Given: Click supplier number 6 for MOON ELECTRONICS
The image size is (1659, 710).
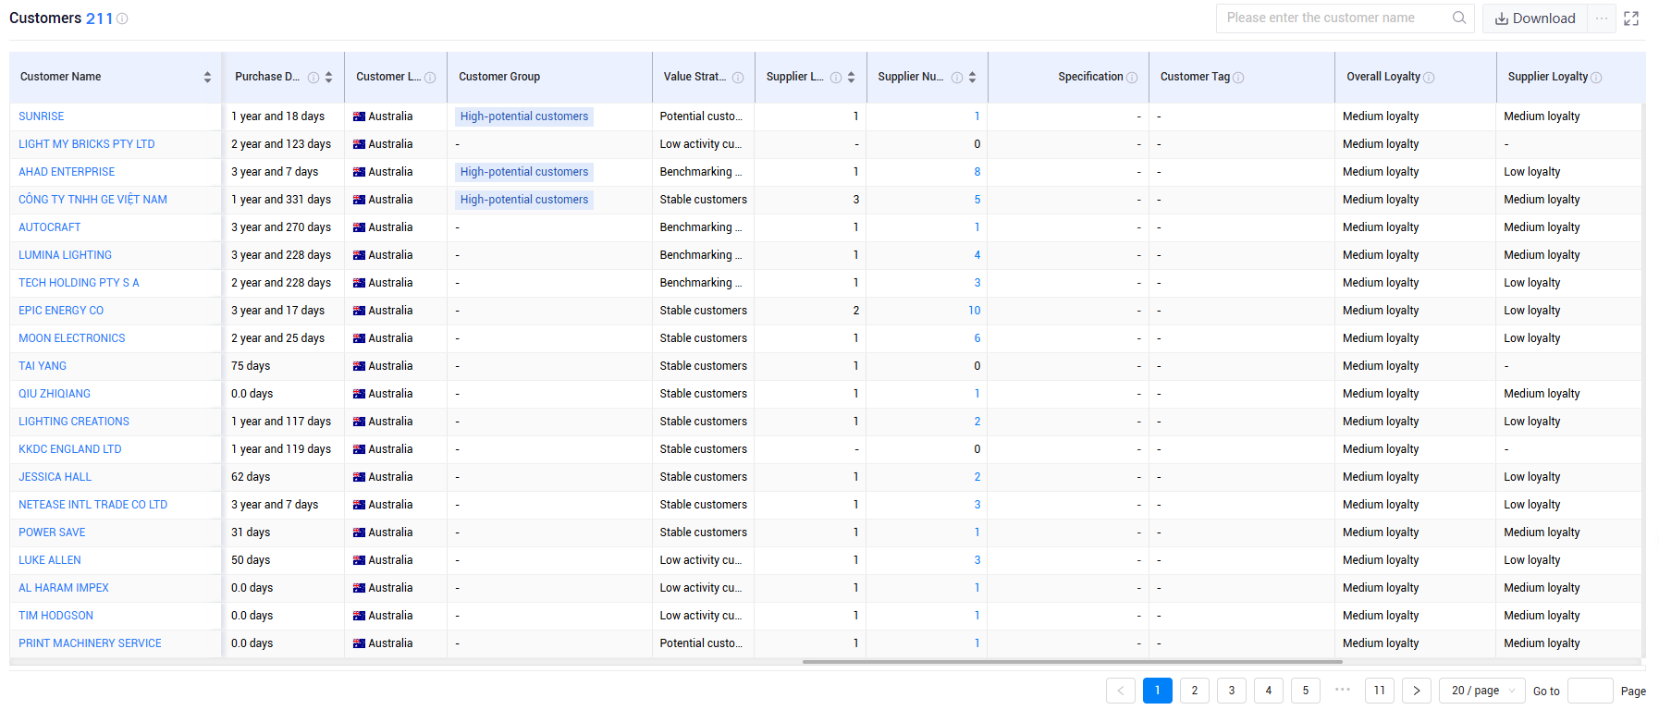Looking at the screenshot, I should (977, 338).
